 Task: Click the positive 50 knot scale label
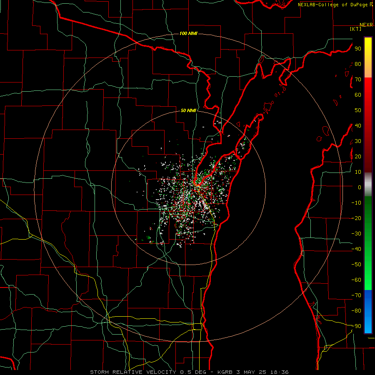coord(358,110)
